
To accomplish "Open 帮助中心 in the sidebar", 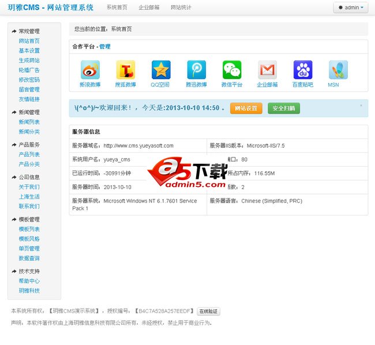I will pos(29,281).
